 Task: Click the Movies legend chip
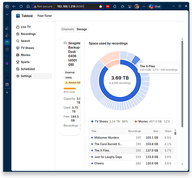(152, 121)
